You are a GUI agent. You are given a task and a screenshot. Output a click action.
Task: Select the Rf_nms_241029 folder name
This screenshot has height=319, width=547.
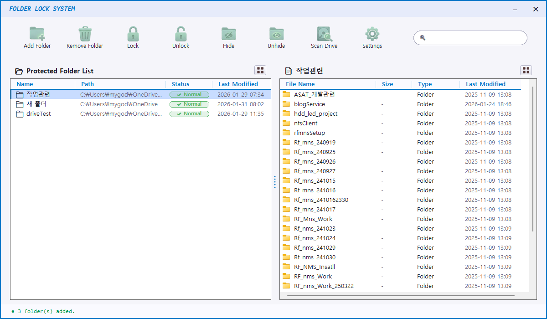click(x=315, y=247)
